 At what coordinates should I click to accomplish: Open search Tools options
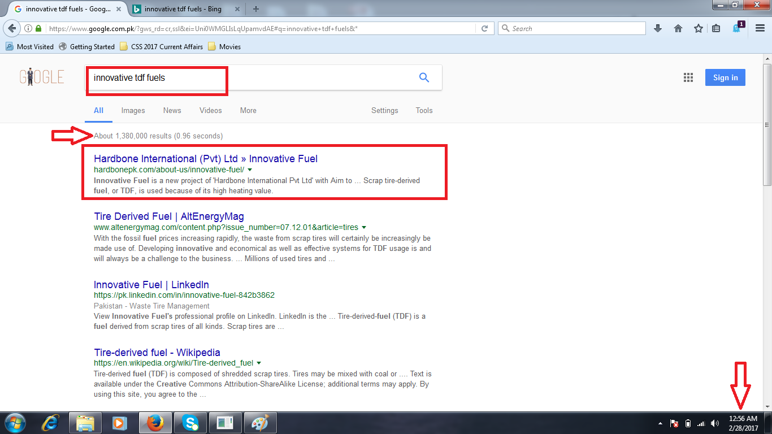[x=424, y=110]
